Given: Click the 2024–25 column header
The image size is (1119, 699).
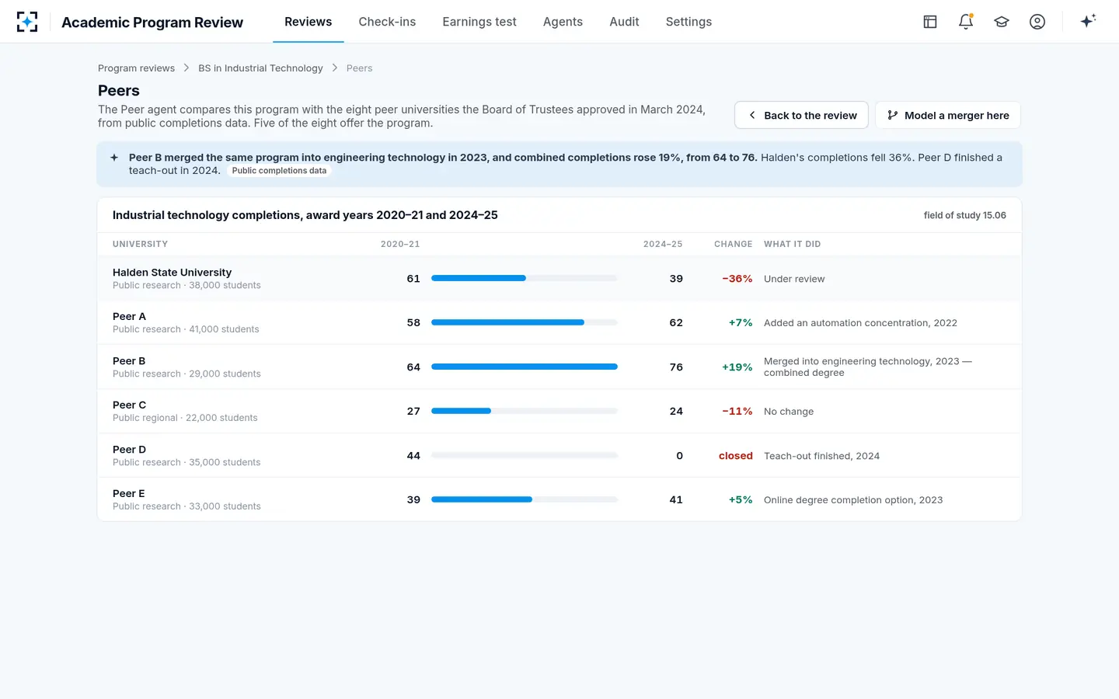Looking at the screenshot, I should (x=663, y=244).
